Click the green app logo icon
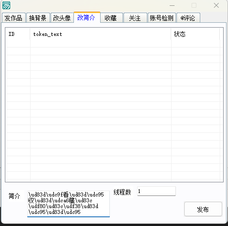The height and width of the screenshot is (226, 228). (x=6, y=5)
